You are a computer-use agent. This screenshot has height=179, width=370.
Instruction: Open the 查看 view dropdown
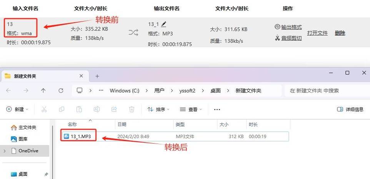click(x=191, y=109)
